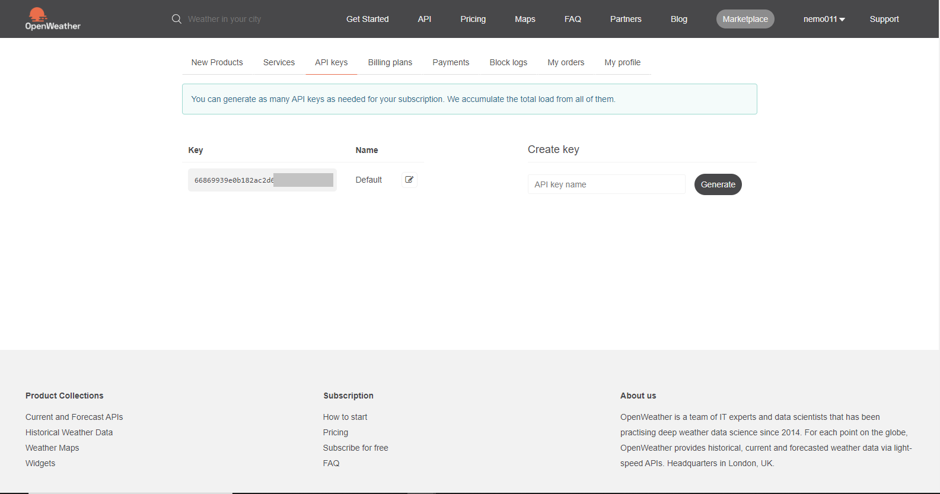Open FAQ from the top navigation

coord(573,19)
